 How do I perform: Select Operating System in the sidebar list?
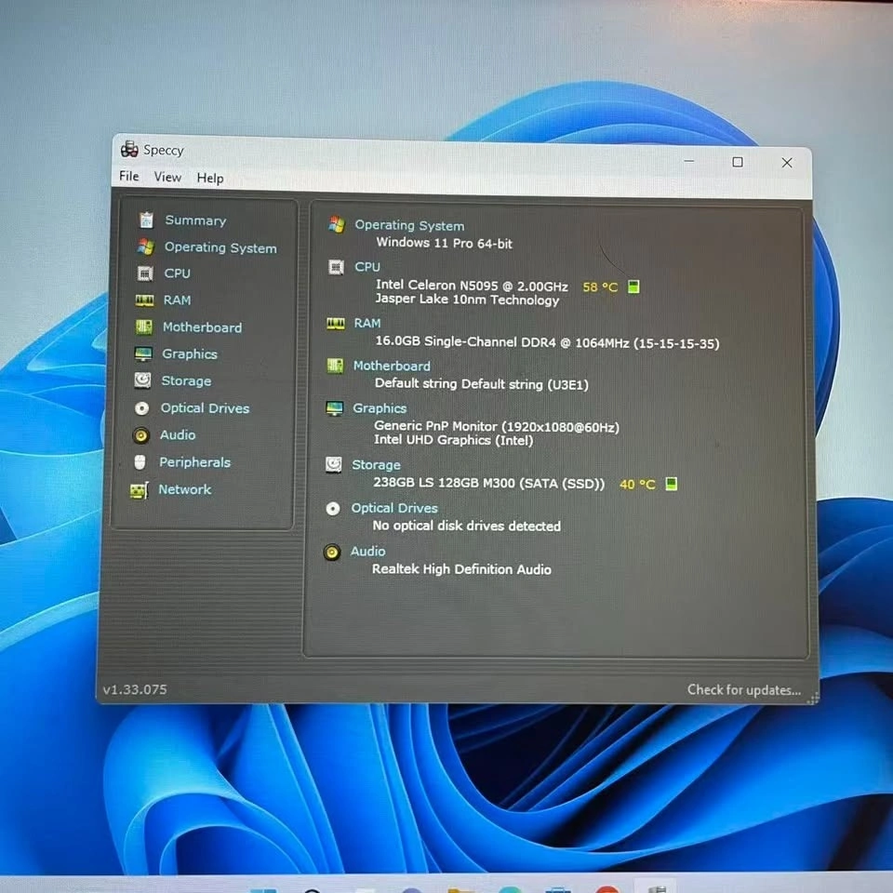tap(220, 247)
